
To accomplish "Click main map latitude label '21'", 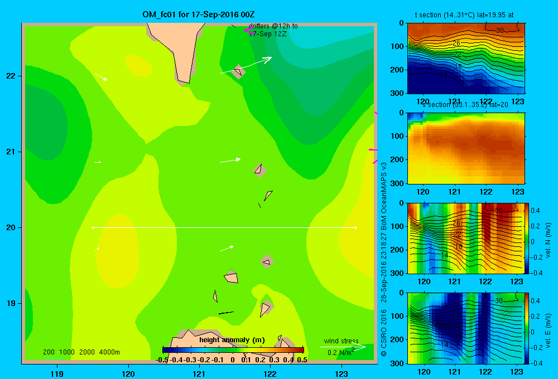I will tap(11, 152).
